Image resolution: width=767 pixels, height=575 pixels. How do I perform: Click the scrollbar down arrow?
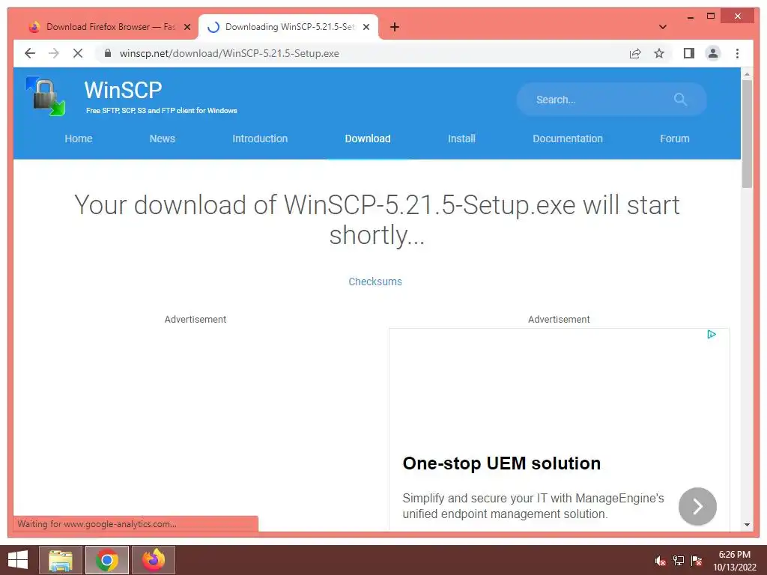(x=747, y=525)
